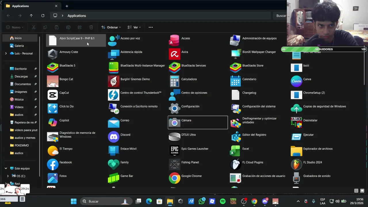368x207 pixels.
Task: Open the Grabadora de sonido icon
Action: point(296,178)
